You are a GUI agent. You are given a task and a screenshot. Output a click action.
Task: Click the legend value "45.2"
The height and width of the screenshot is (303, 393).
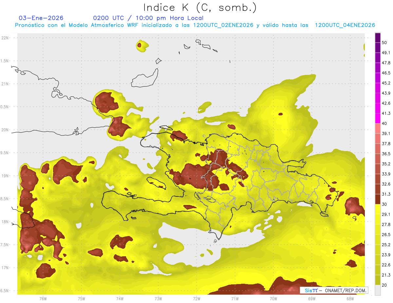(x=386, y=83)
